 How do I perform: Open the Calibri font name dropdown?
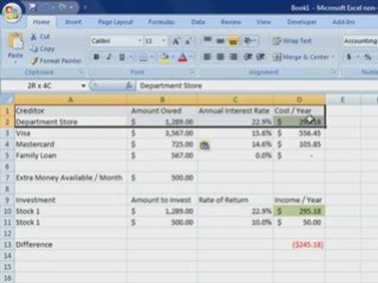139,41
